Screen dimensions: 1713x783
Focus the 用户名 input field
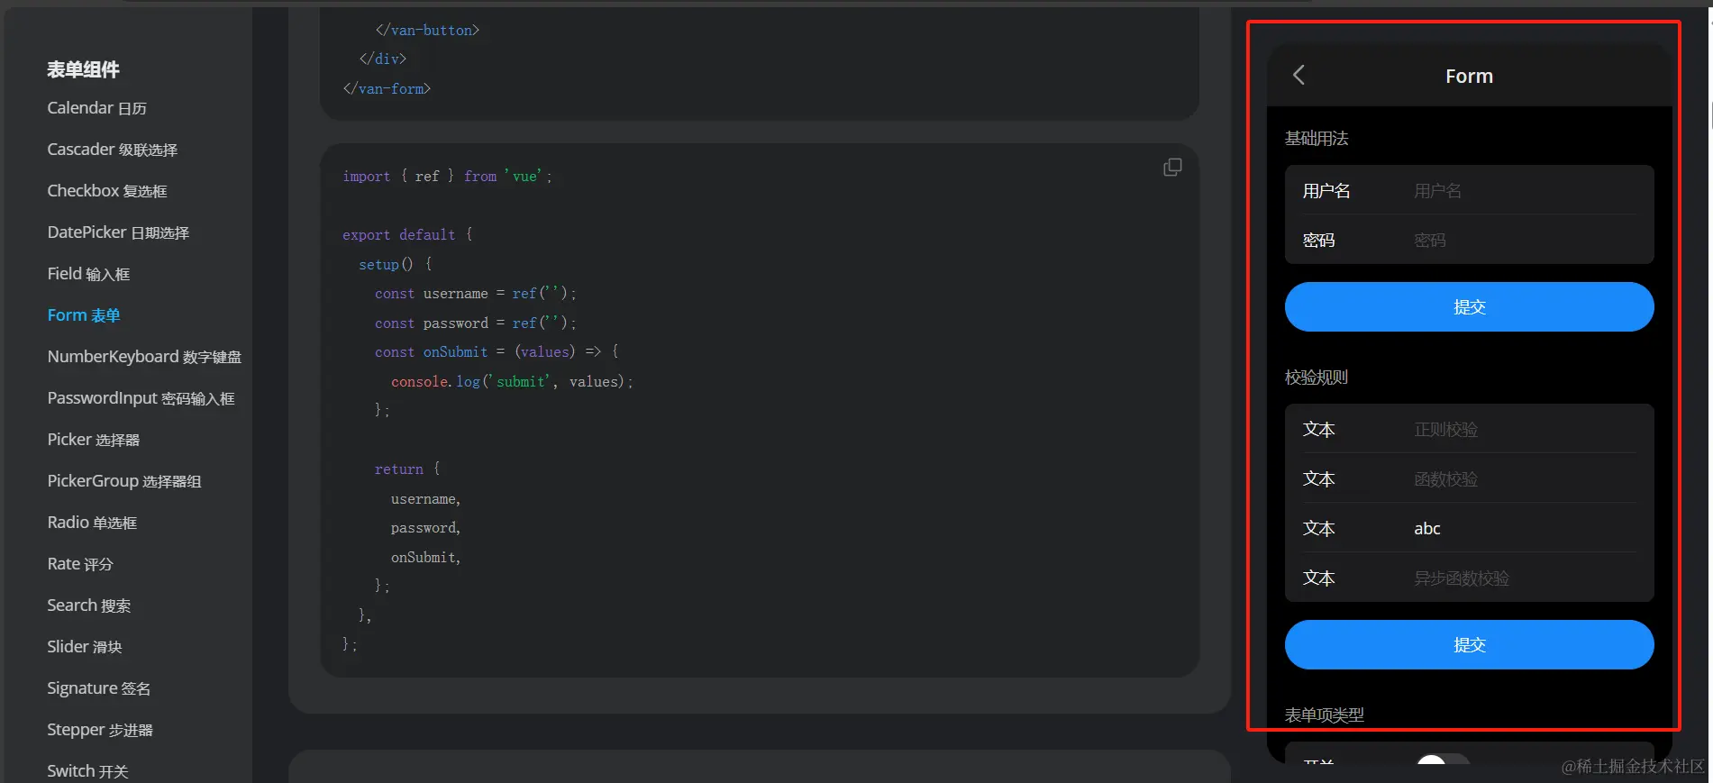tap(1526, 191)
